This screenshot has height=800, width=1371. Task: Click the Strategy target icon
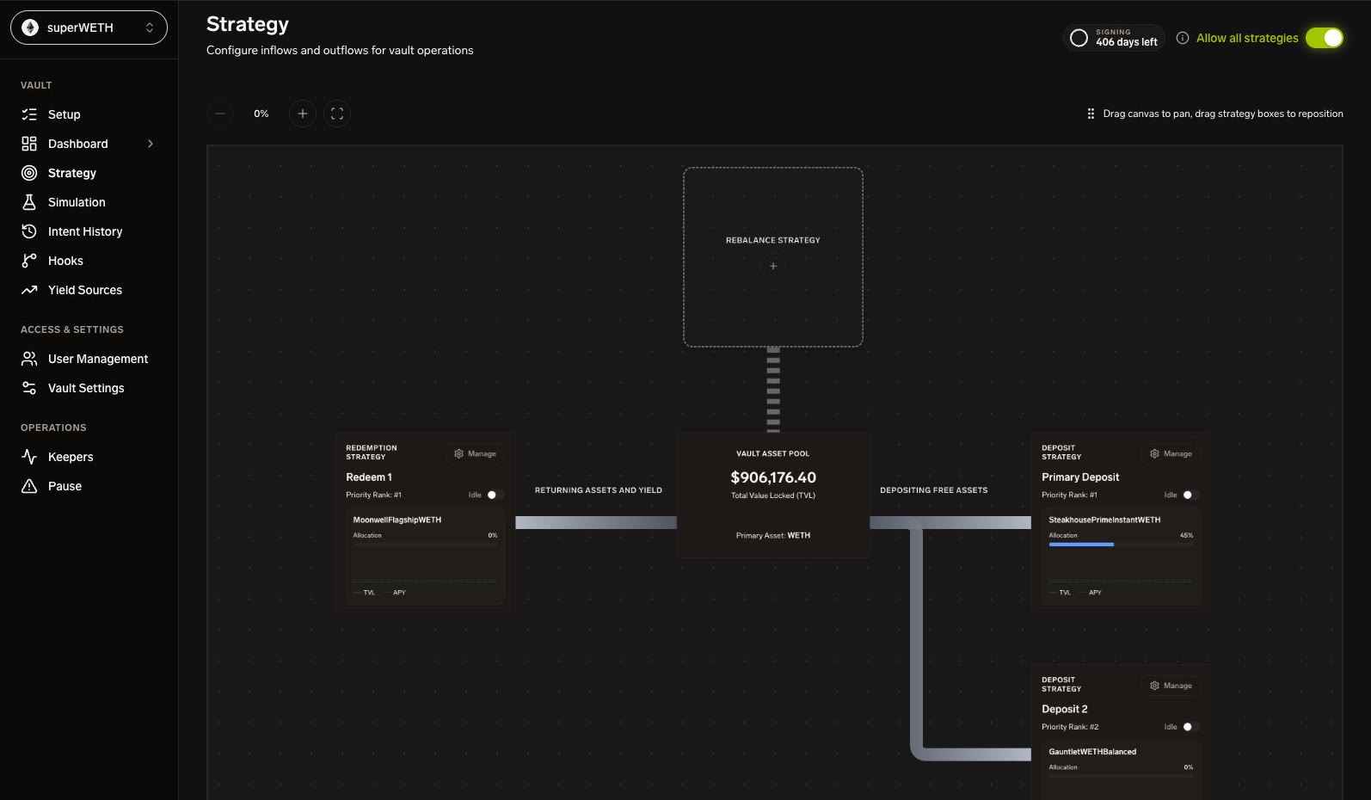point(29,173)
